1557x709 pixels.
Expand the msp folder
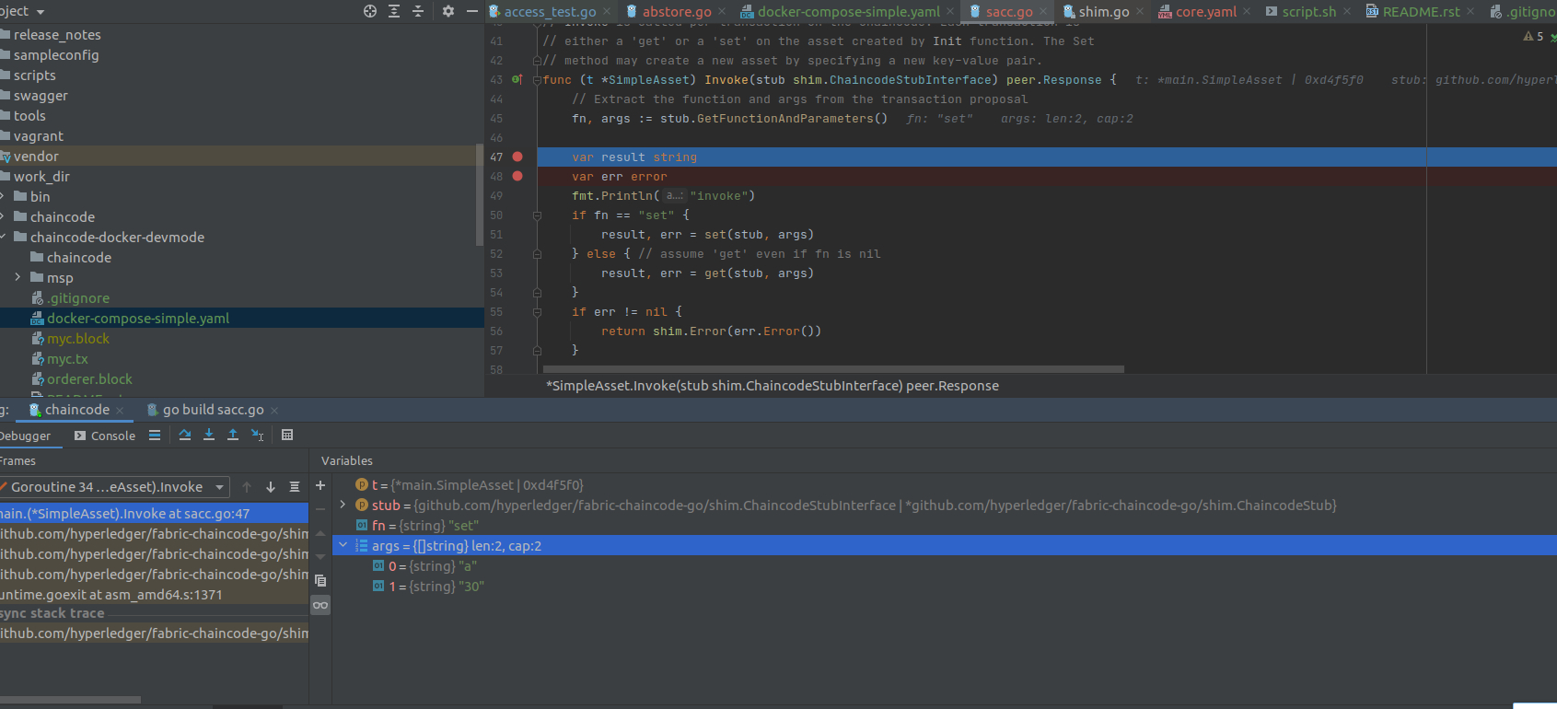point(17,277)
